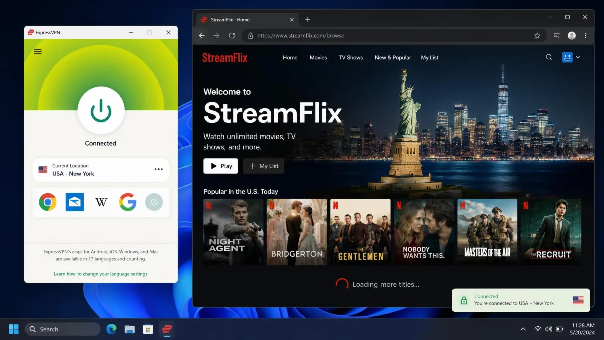Open a new browser tab
This screenshot has width=604, height=340.
(x=308, y=20)
